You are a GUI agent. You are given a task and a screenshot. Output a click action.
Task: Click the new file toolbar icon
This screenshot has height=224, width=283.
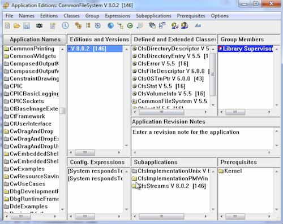tap(7, 25)
